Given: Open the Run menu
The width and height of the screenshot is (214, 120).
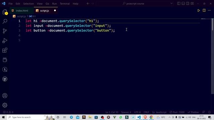Looking at the screenshot, I should point(55,4).
